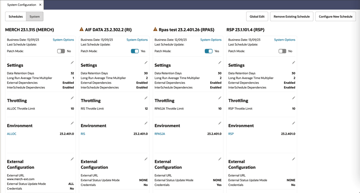Click the www.merch-ext.com external URL
This screenshot has width=360, height=193.
click(21, 179)
